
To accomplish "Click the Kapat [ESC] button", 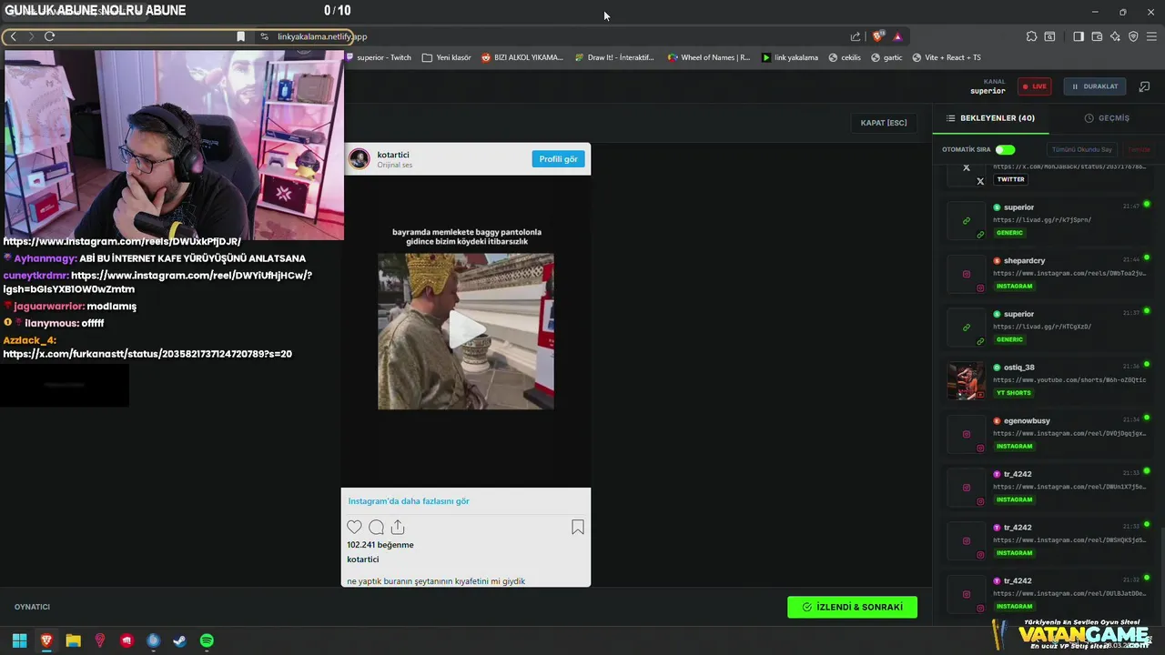I will tap(884, 123).
